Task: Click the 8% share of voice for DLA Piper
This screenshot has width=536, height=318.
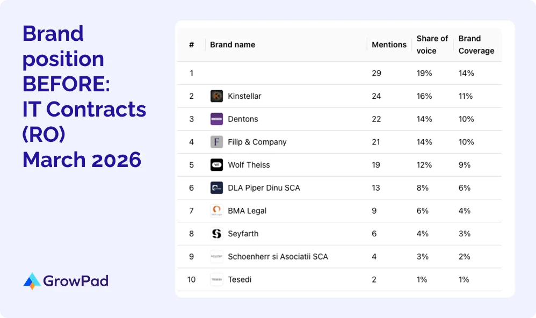Action: pyautogui.click(x=423, y=187)
